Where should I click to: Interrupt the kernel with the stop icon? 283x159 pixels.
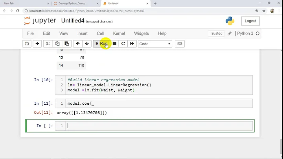[114, 44]
